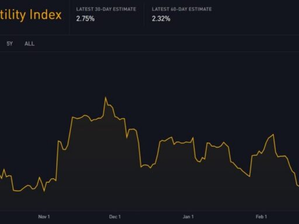Click the Dec 1 axis label
Image resolution: width=299 pixels, height=224 pixels.
click(115, 216)
